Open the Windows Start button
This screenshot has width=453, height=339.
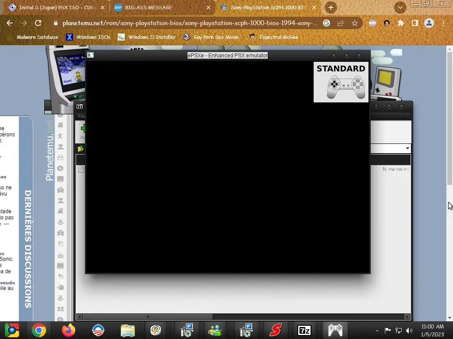click(12, 330)
